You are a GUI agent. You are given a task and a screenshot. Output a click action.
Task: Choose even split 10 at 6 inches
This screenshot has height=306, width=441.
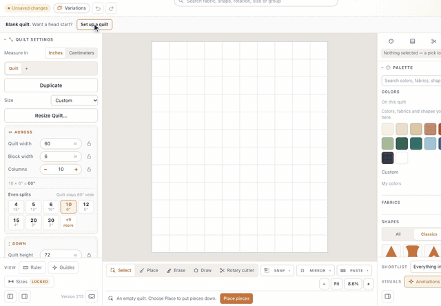pyautogui.click(x=68, y=207)
